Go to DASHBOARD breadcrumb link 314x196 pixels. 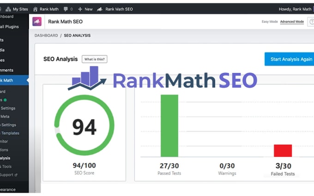(46, 36)
